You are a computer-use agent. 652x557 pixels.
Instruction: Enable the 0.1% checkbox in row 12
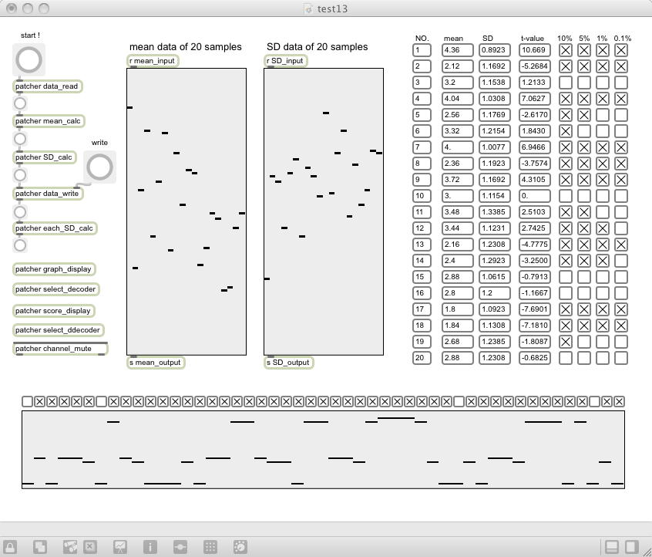click(621, 228)
